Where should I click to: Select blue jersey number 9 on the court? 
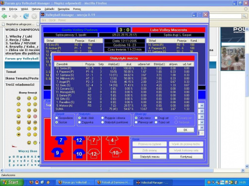point(57,152)
